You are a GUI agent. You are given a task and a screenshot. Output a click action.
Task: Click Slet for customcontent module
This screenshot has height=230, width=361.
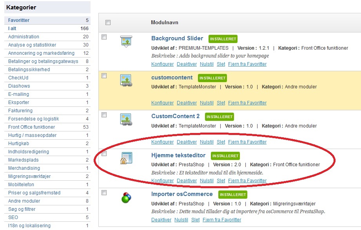pos(221,103)
